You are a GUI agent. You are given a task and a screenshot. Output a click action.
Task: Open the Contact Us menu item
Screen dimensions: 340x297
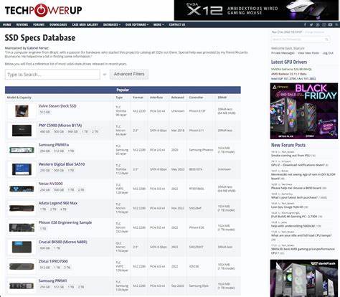(177, 24)
